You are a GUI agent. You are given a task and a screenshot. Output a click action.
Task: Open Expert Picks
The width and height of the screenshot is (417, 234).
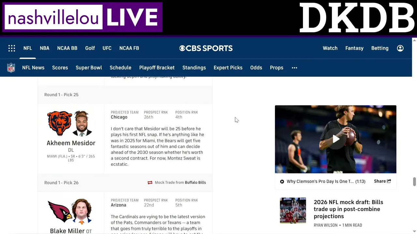228,68
